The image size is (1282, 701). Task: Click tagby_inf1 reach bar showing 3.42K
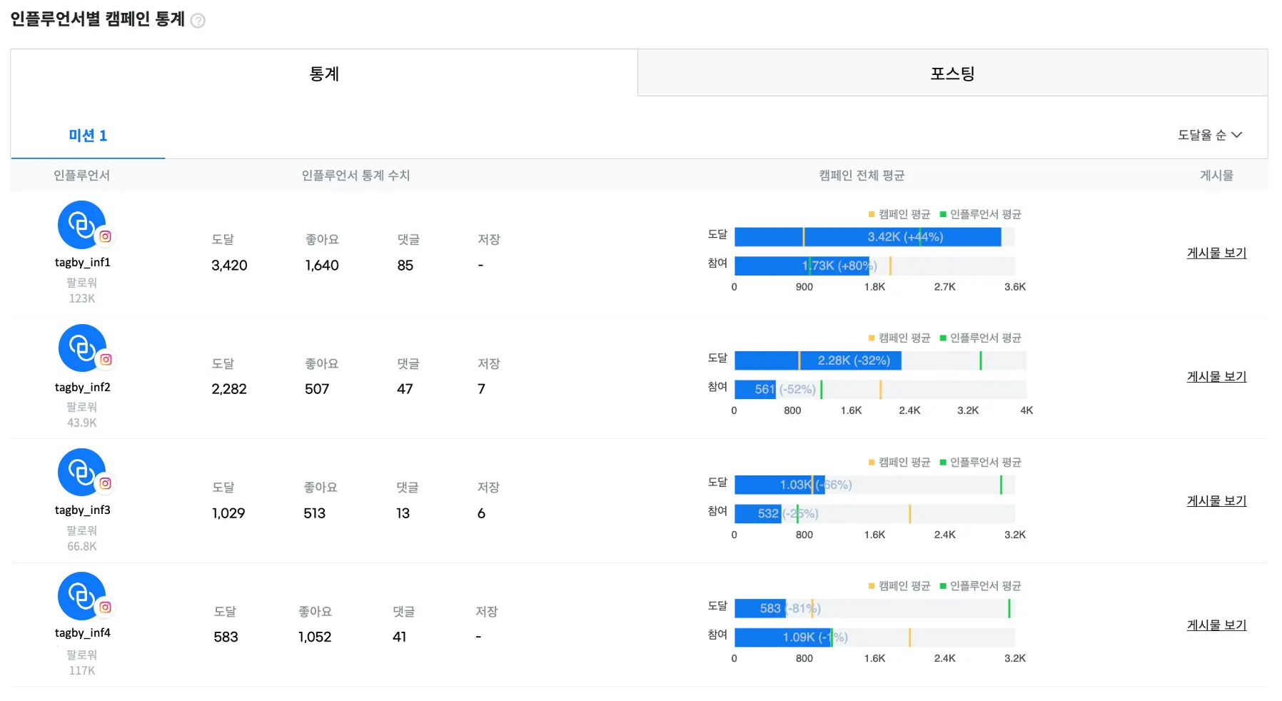tap(867, 237)
